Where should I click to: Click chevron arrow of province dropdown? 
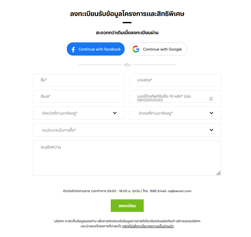(x=115, y=113)
